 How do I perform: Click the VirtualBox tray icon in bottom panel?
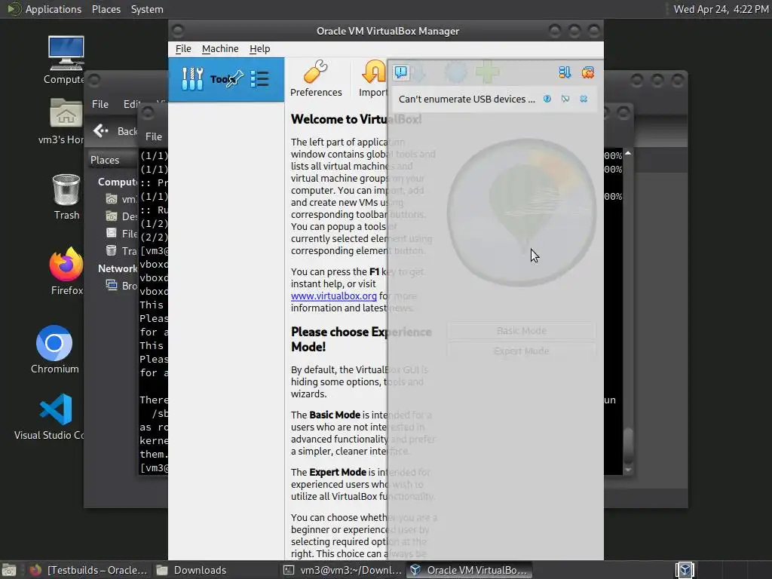(685, 570)
